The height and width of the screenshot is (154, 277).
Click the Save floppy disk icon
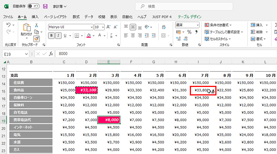click(x=45, y=6)
